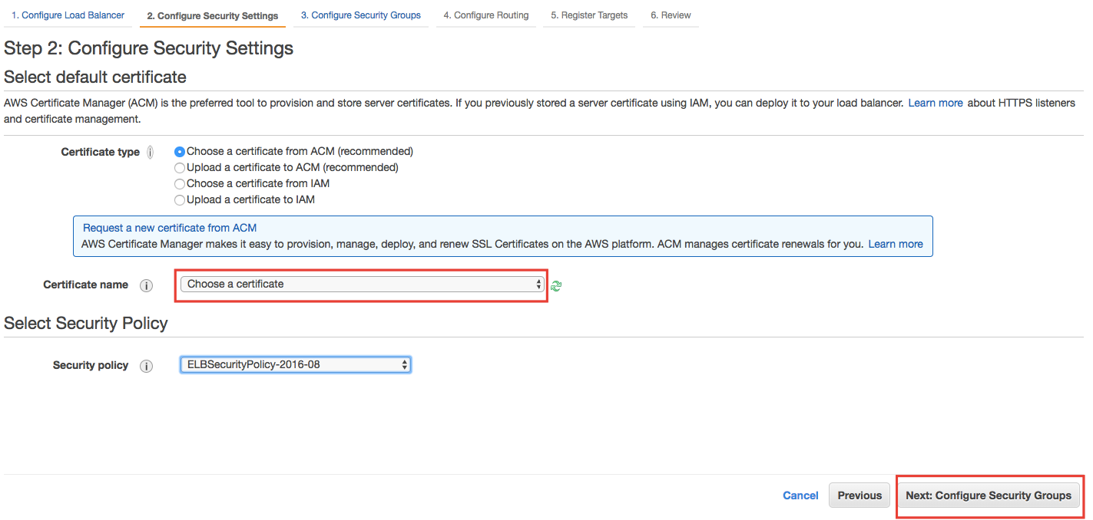
Task: Click the Previous button
Action: (x=859, y=495)
